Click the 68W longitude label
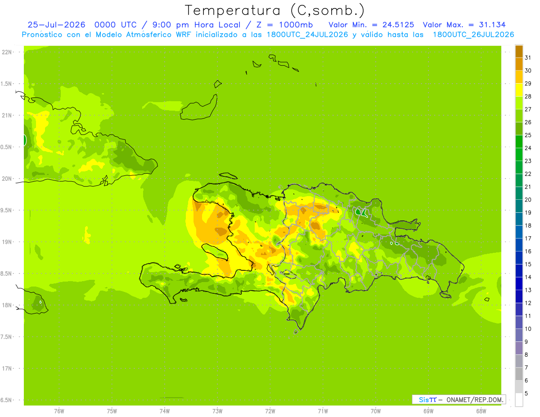Screen dimensions: 540x417 (x=481, y=411)
